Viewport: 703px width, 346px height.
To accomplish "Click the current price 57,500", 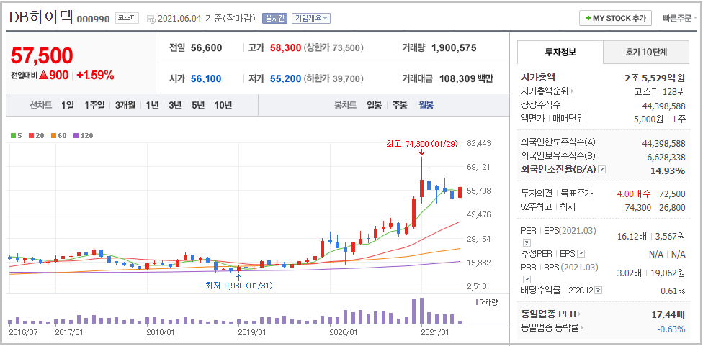I will click(x=42, y=55).
